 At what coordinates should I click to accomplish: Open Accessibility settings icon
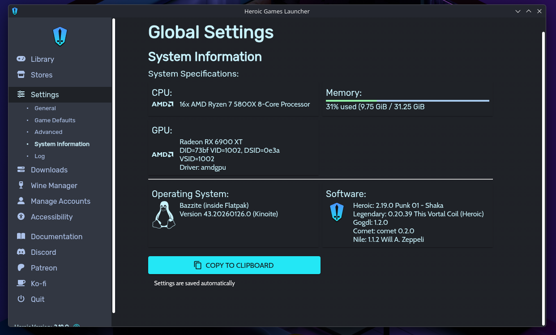(21, 217)
